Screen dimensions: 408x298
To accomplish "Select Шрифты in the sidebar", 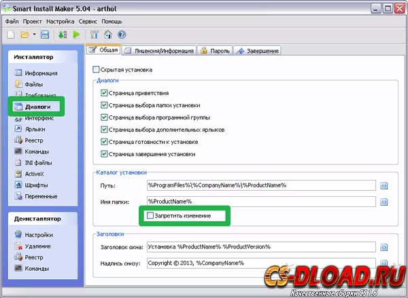I will (31, 185).
